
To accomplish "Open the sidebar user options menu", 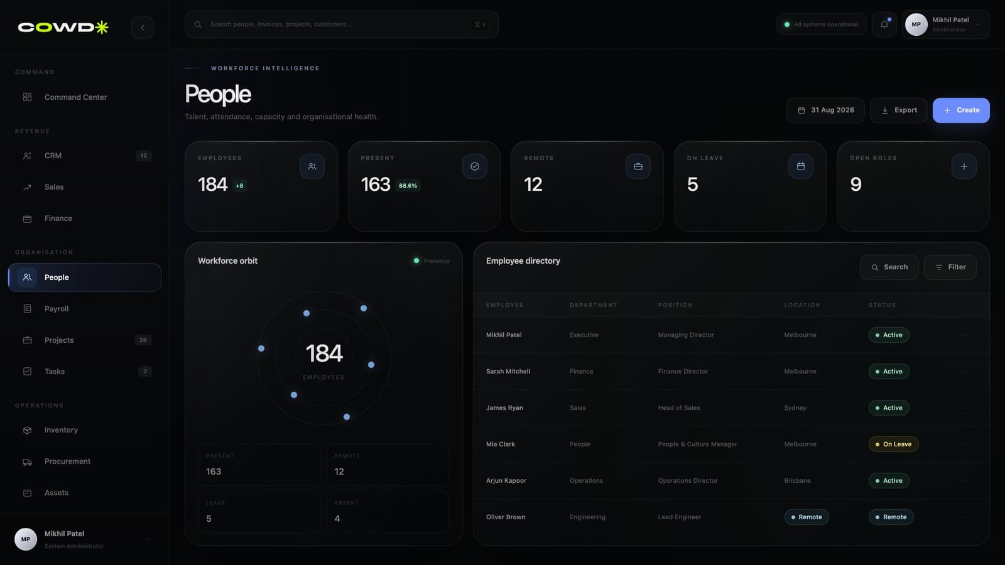I will (x=149, y=539).
